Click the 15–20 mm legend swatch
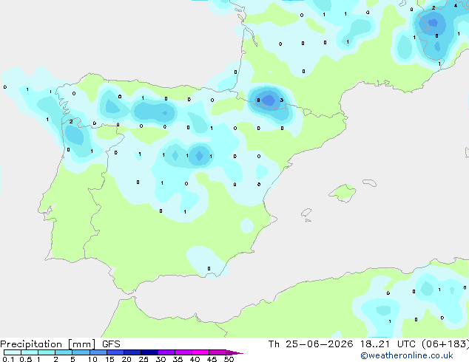 pos(115,352)
